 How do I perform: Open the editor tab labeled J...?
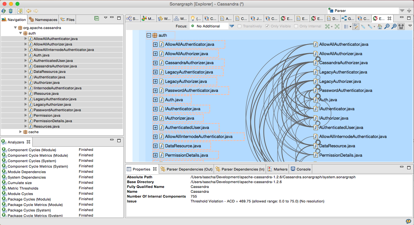coord(256,19)
